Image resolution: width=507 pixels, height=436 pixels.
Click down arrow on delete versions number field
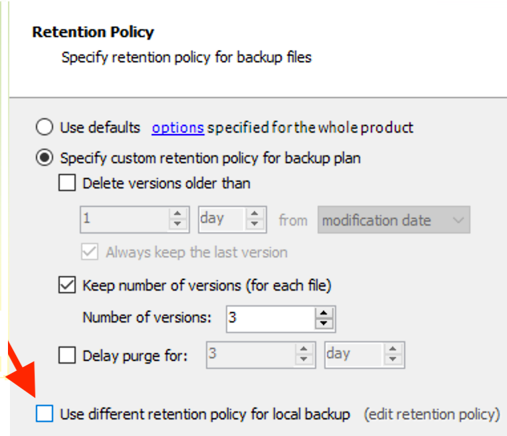pyautogui.click(x=178, y=225)
